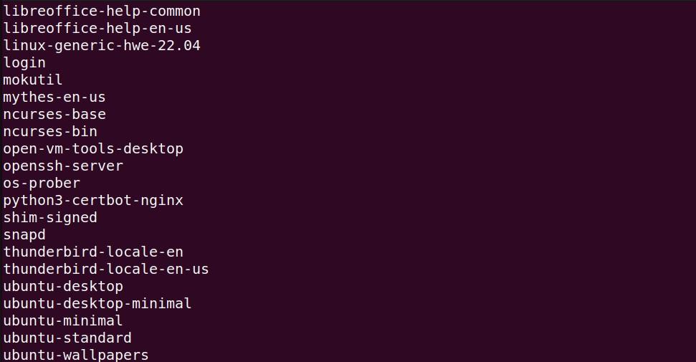The height and width of the screenshot is (362, 696).
Task: Click on ubuntu-standard in the list
Action: point(67,338)
